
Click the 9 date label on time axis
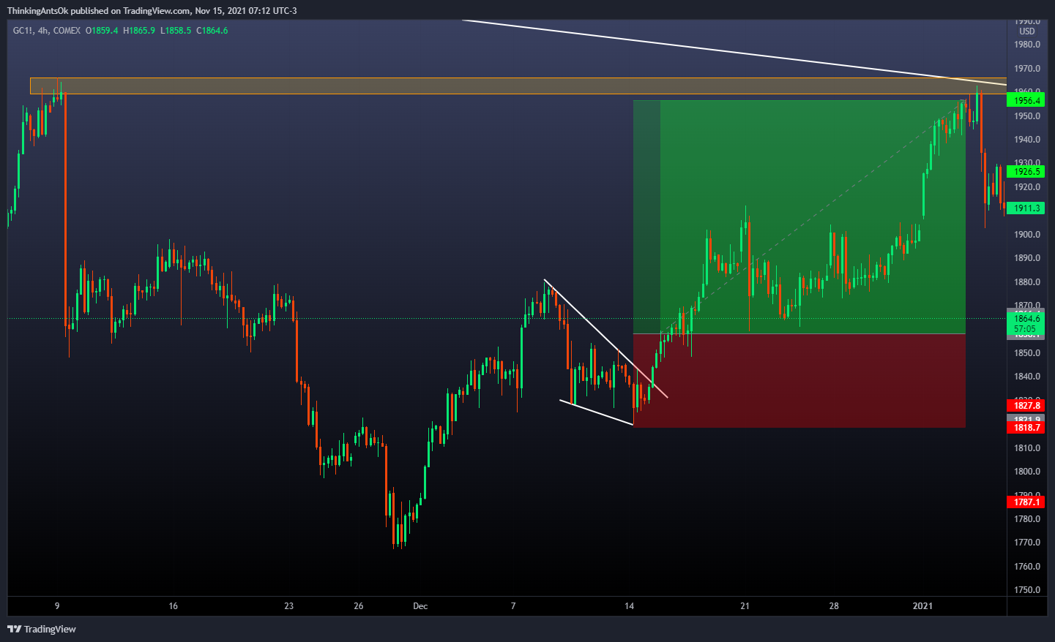(x=57, y=606)
